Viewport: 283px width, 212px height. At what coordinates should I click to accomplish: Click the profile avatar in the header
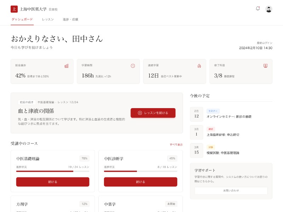point(269,8)
